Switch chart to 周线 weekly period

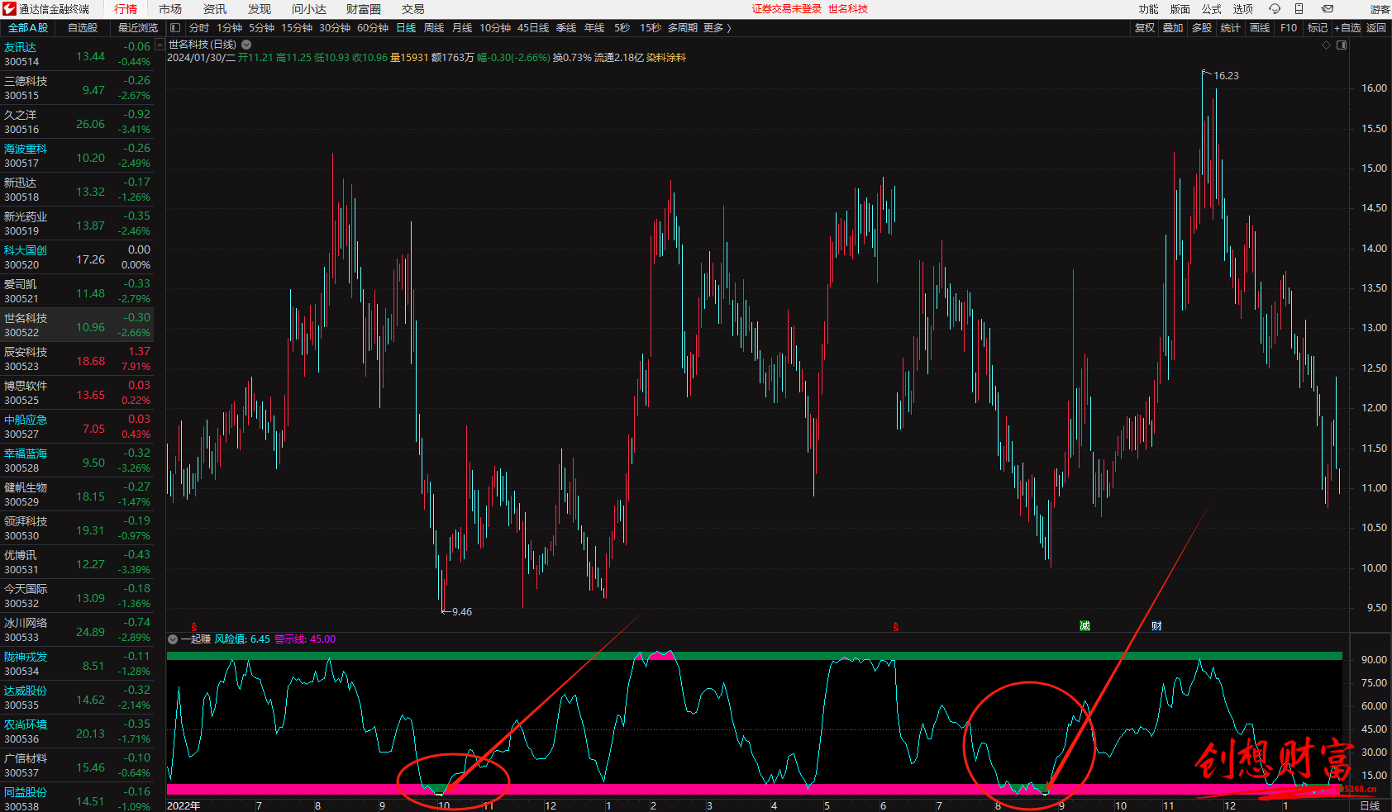coord(434,28)
